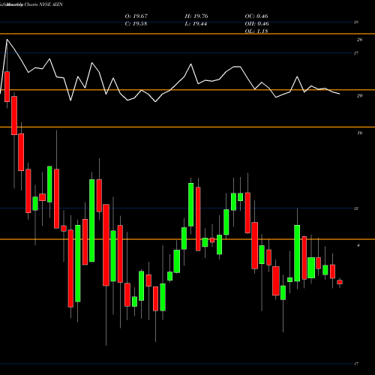The height and width of the screenshot is (375, 375).
Task: Click the initial peak of the white line
Action: 7,39
